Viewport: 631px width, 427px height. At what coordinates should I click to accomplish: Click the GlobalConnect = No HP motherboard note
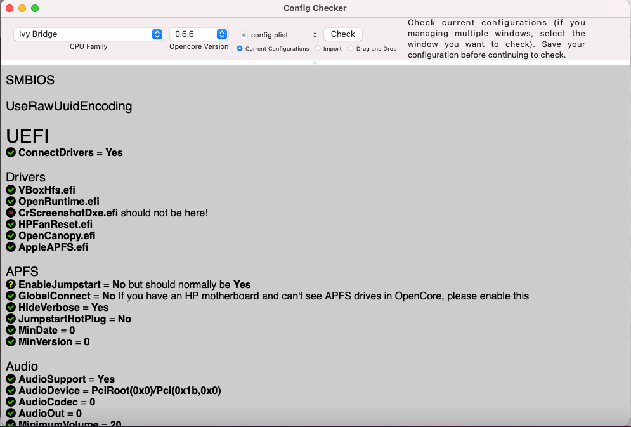click(x=274, y=296)
